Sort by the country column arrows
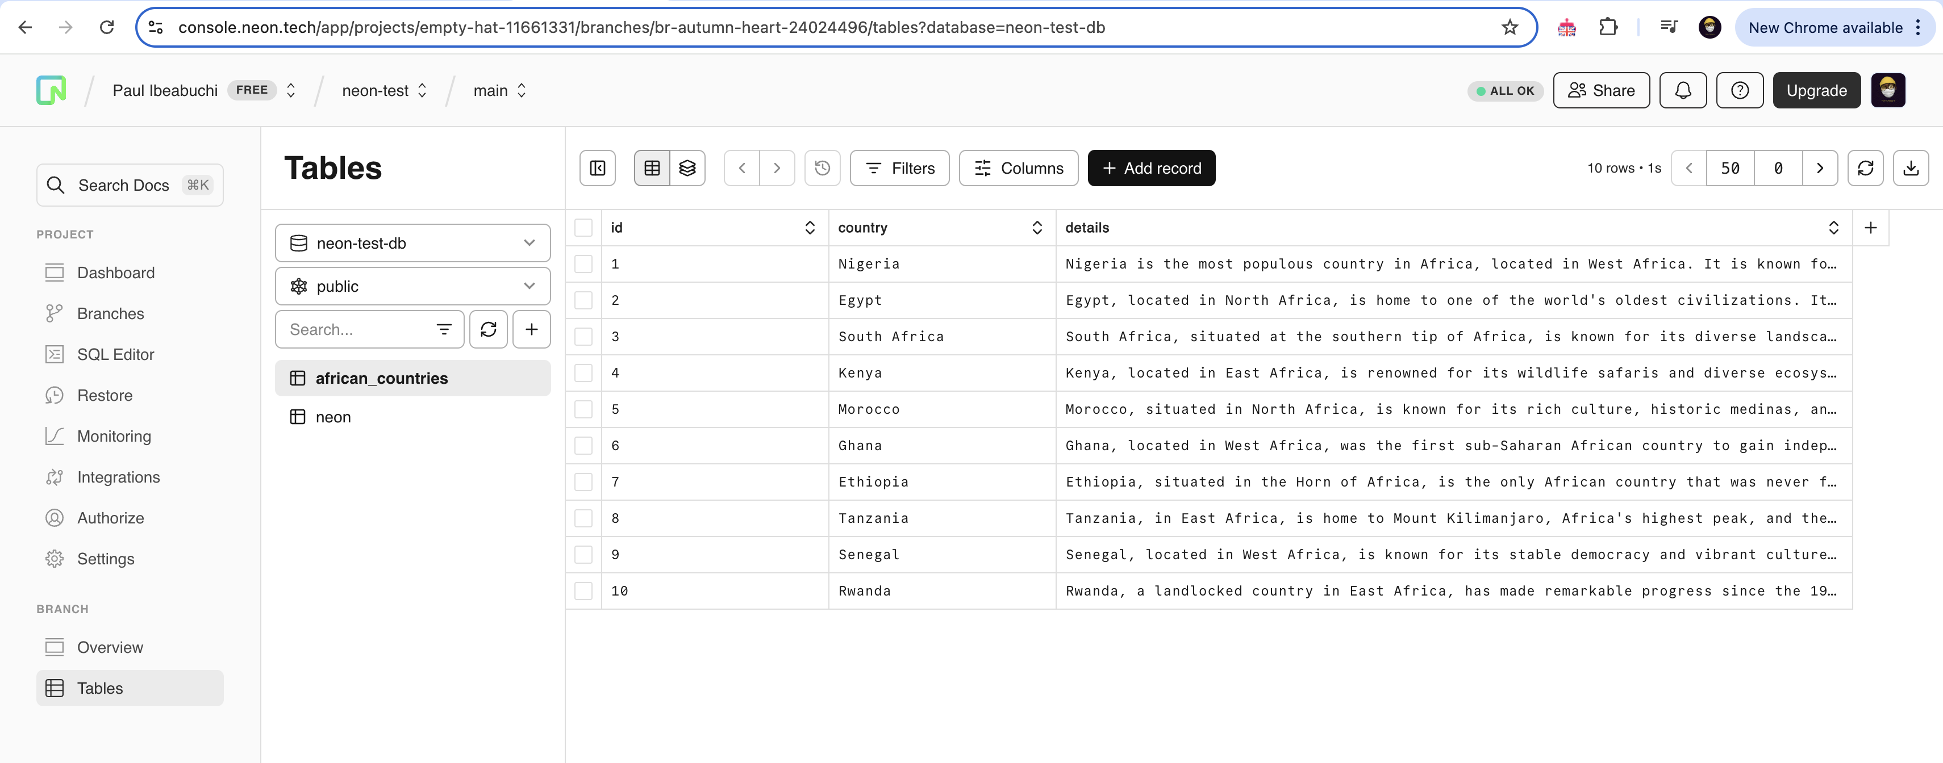The height and width of the screenshot is (763, 1943). pos(1037,228)
